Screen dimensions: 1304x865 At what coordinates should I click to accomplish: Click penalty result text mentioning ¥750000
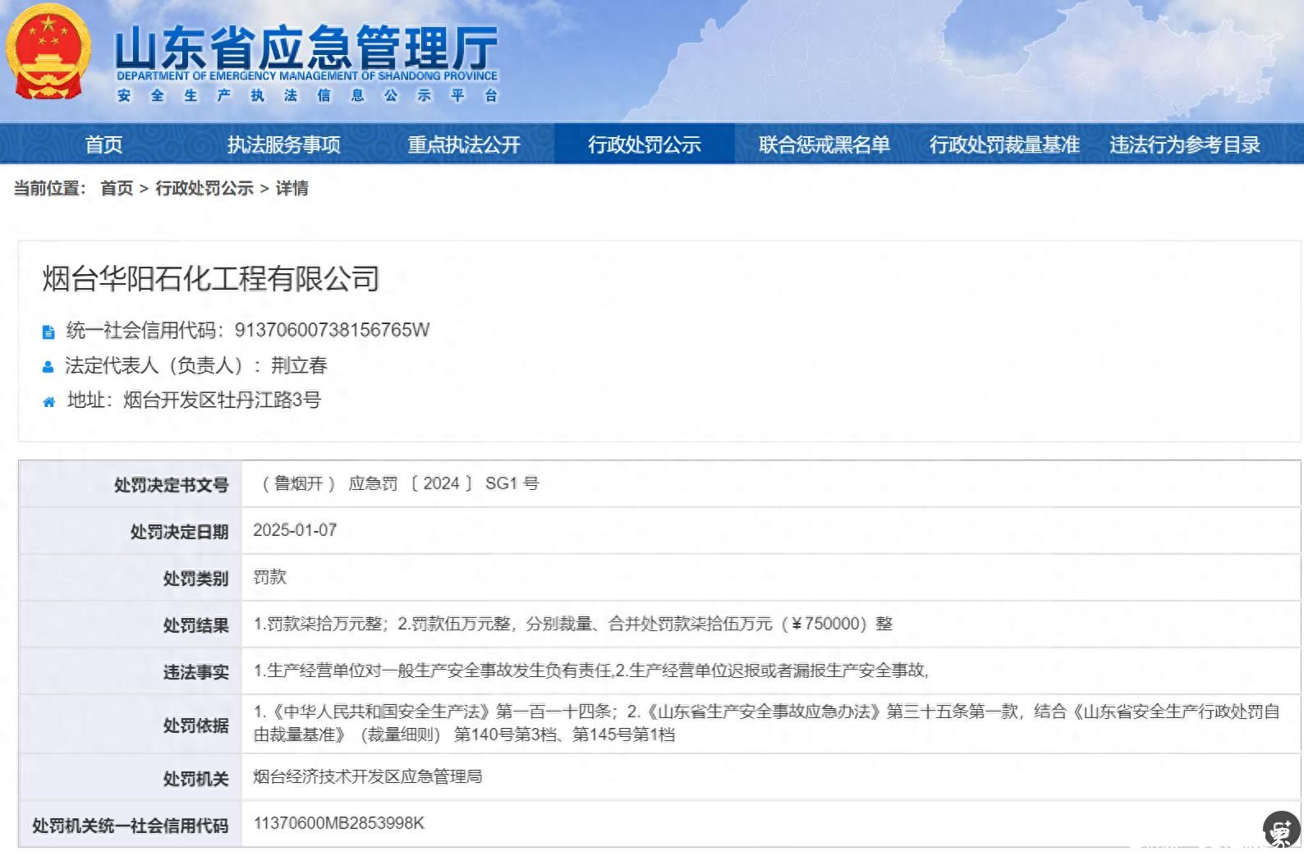tap(573, 624)
